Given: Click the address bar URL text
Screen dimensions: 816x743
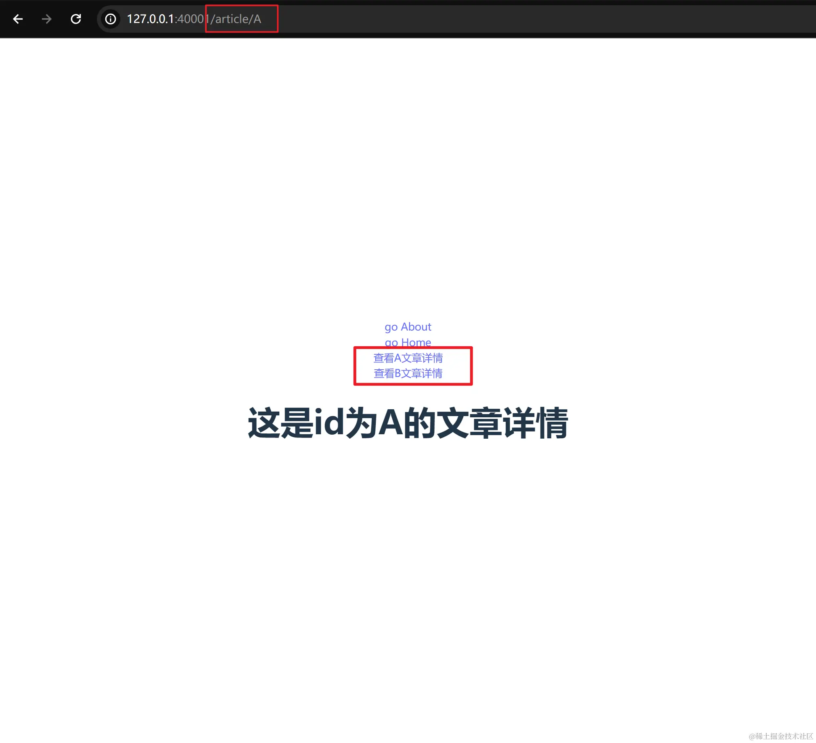Looking at the screenshot, I should coord(194,19).
